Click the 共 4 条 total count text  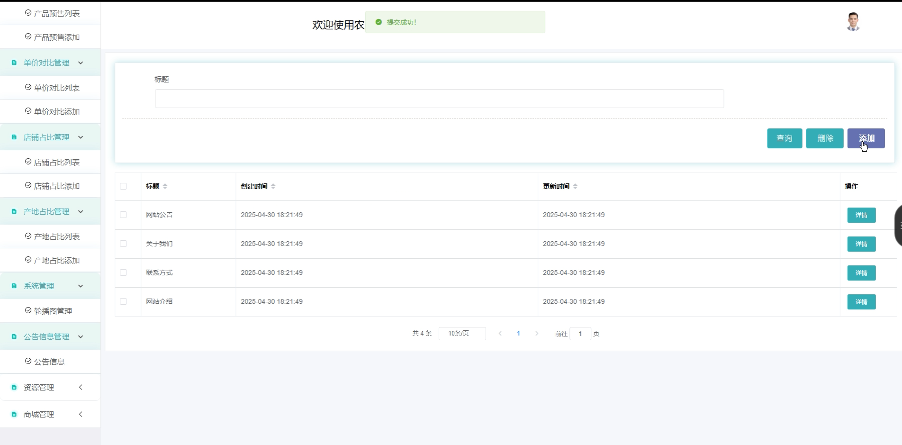422,334
